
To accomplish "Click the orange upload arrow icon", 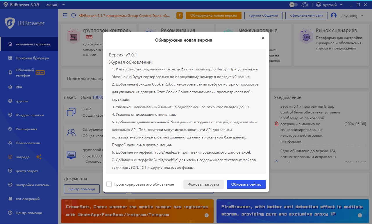I will tap(180, 15).
